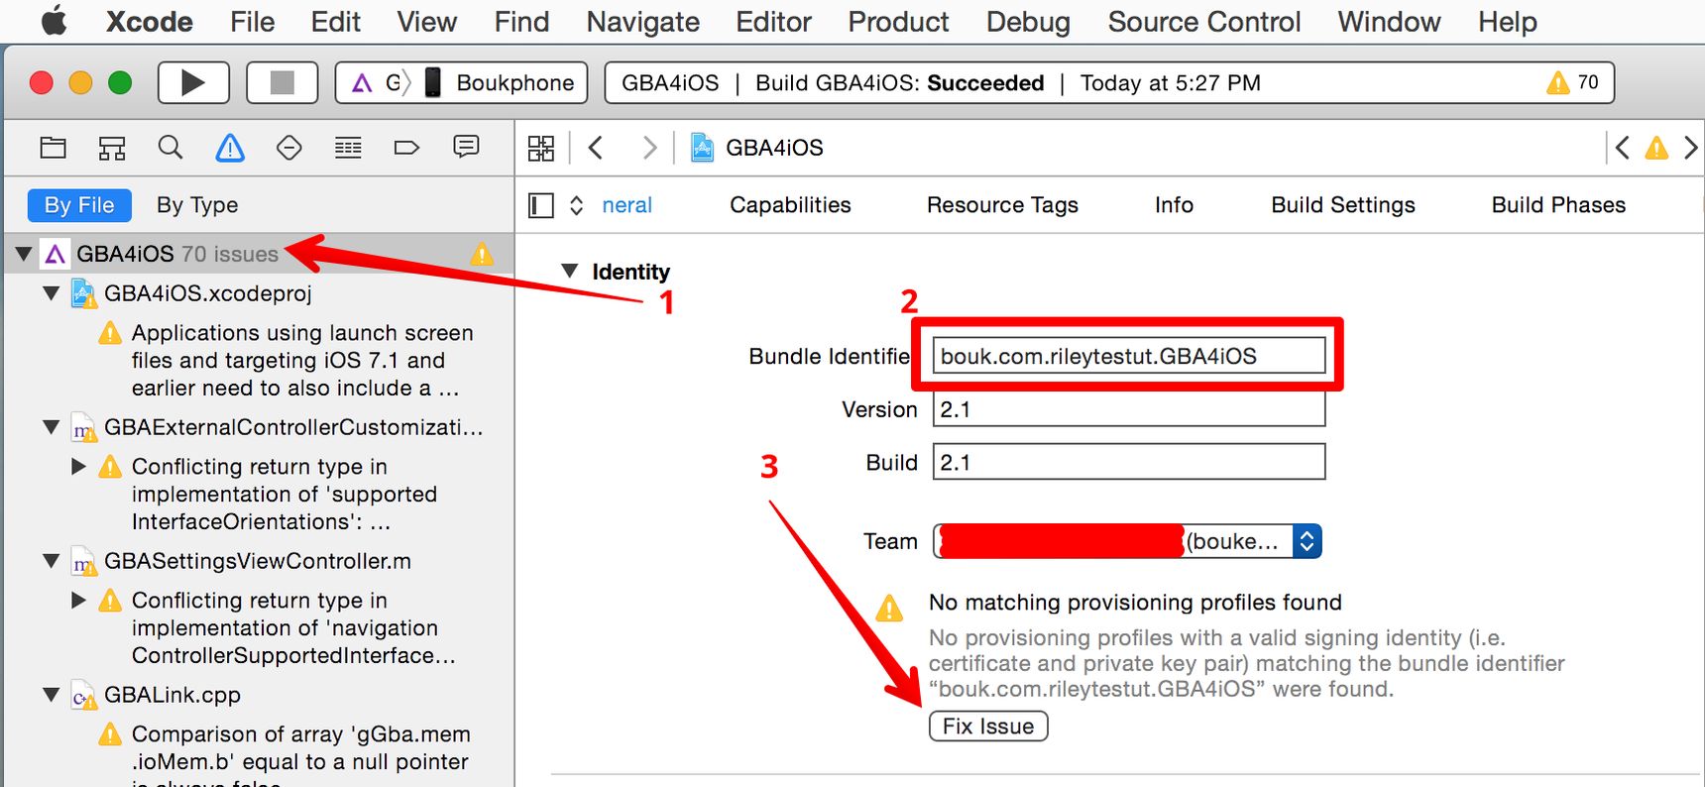The width and height of the screenshot is (1705, 787).
Task: Click the jump bar warning triangle icon
Action: click(1656, 148)
